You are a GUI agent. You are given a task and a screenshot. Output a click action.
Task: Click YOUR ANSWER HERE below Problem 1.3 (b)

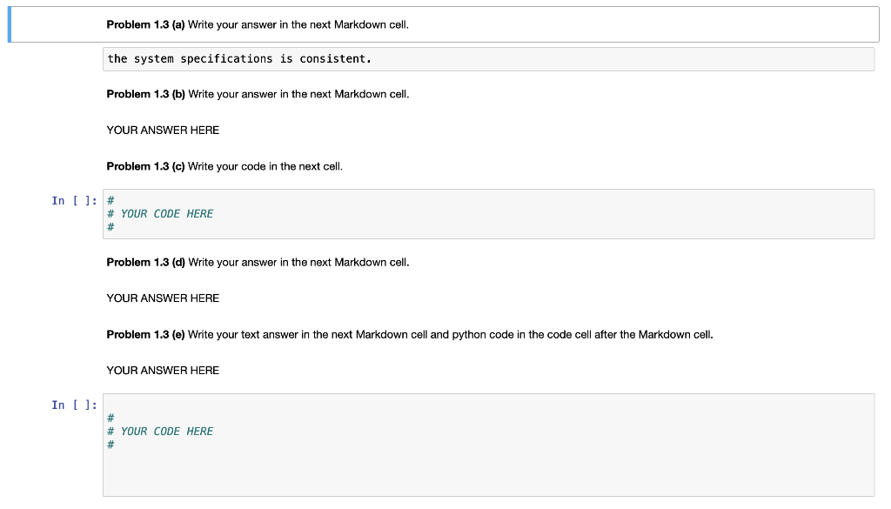pos(162,130)
